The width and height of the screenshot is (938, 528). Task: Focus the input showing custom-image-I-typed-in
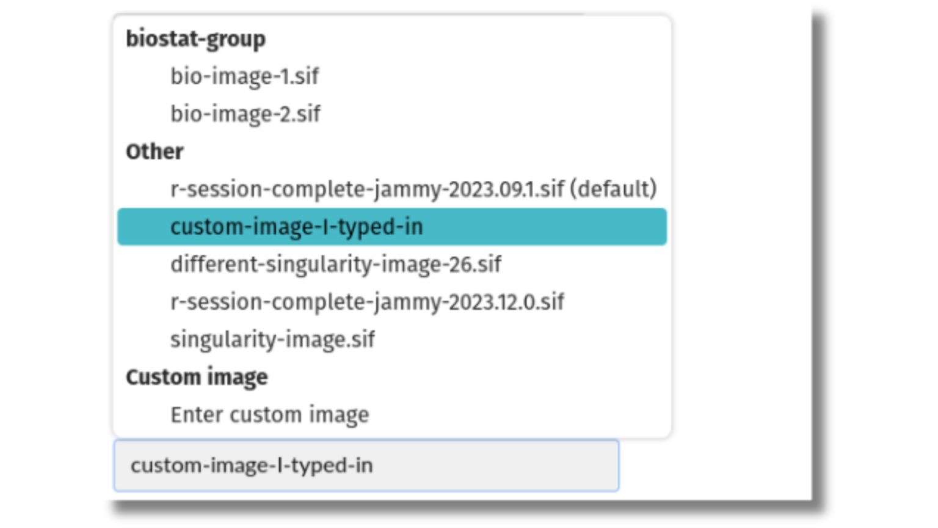[x=366, y=466]
